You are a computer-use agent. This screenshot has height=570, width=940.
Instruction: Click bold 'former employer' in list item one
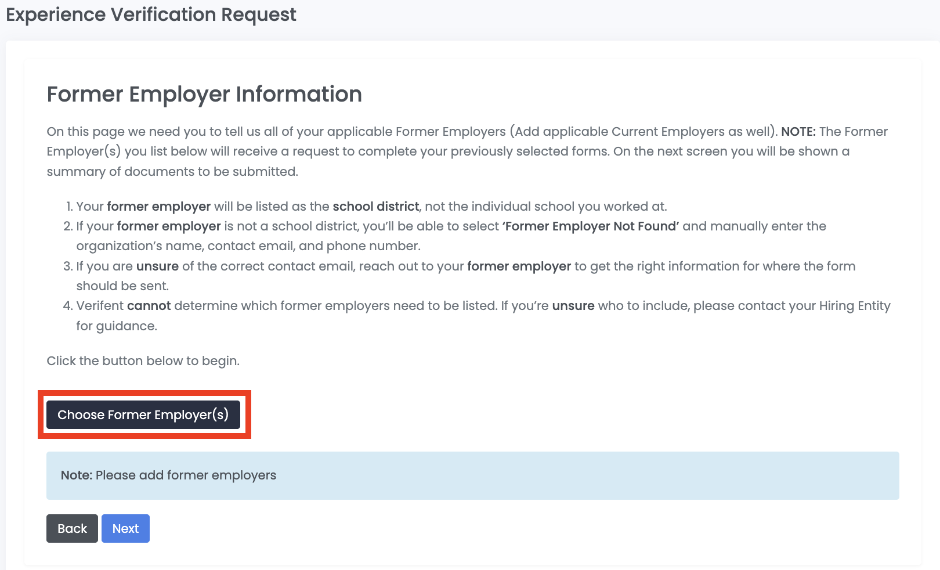point(158,207)
